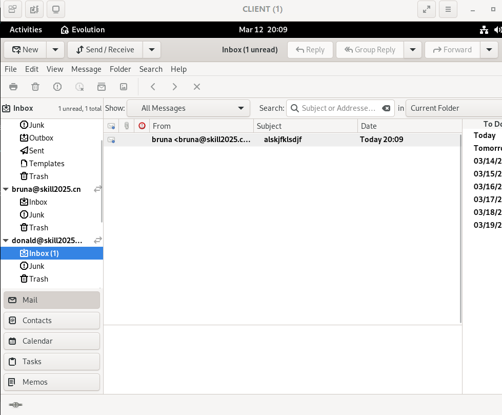
Task: Switch to the Calendar view button
Action: coord(52,341)
